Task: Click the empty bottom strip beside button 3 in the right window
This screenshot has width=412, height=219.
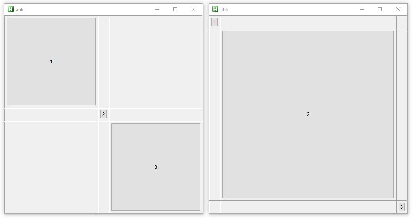Action: click(308, 207)
